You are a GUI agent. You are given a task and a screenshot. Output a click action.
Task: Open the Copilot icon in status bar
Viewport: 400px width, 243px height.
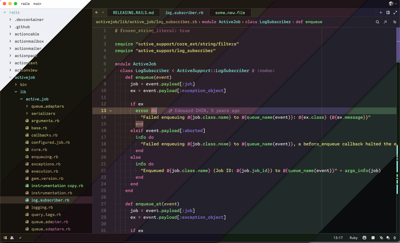pyautogui.click(x=364, y=238)
